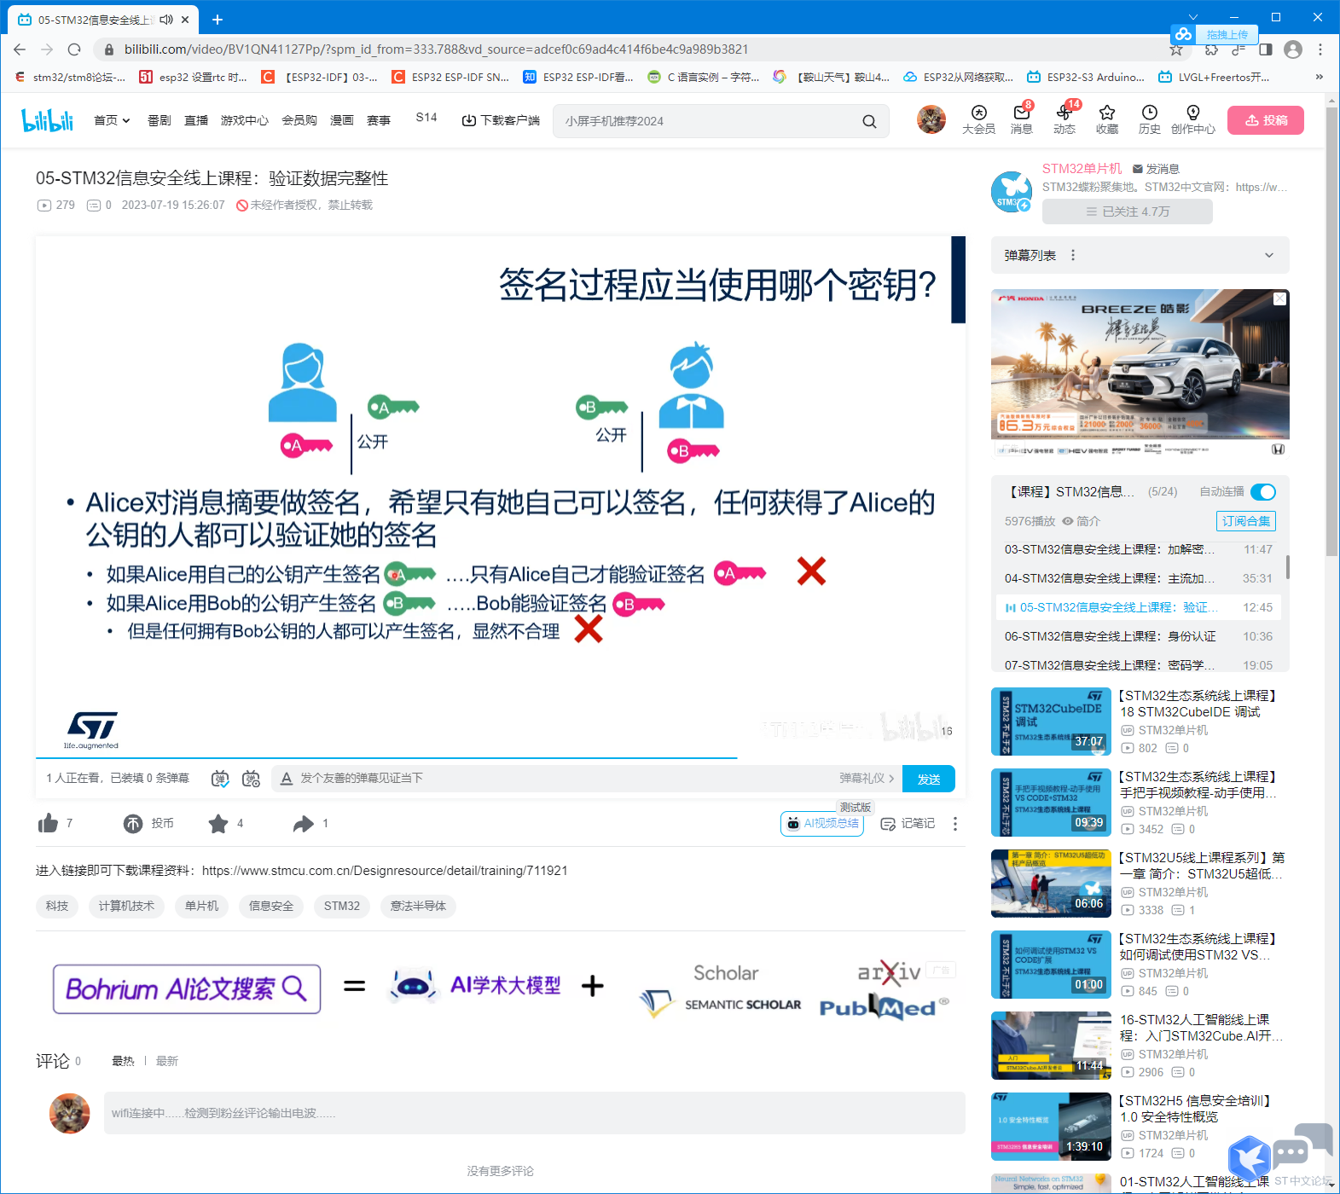Image resolution: width=1340 pixels, height=1194 pixels.
Task: Share the video with arrow icon
Action: (304, 823)
